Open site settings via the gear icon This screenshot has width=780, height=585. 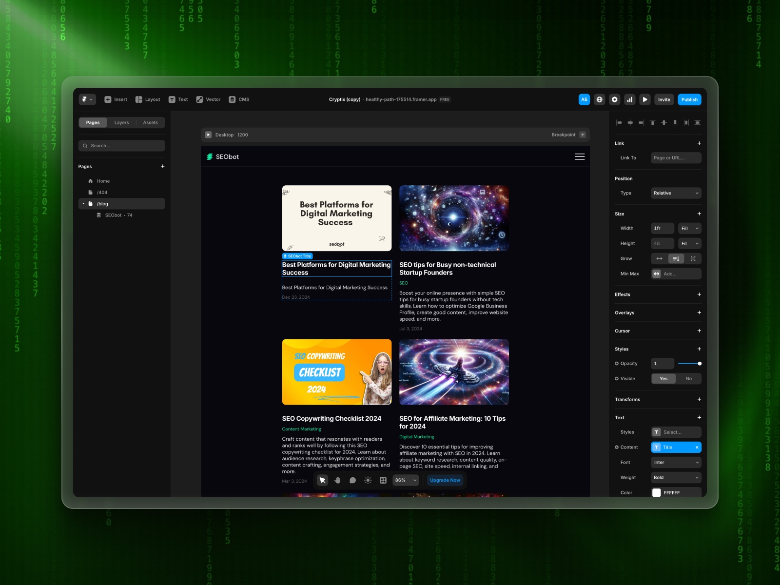point(615,99)
